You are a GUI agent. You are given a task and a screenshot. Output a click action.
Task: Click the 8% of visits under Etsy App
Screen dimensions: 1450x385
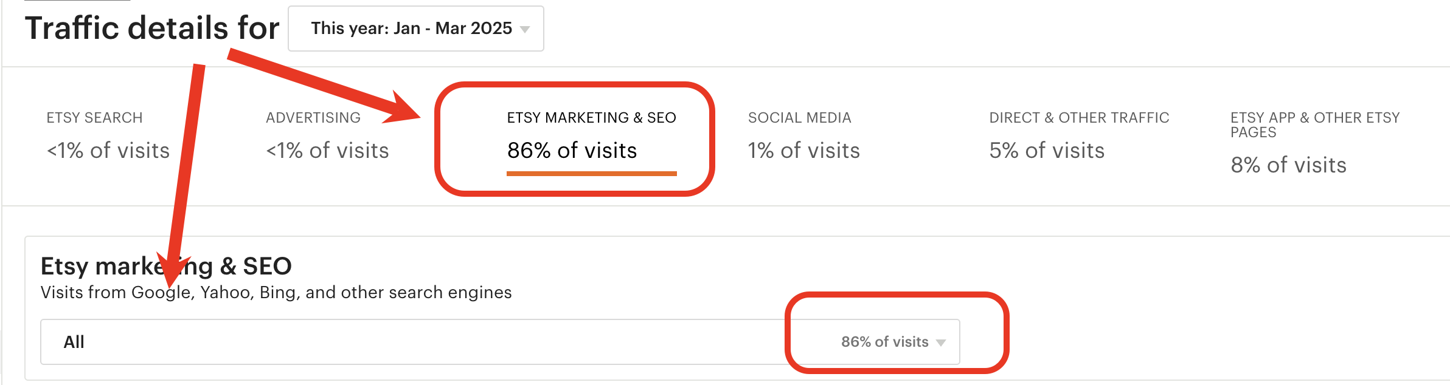click(1288, 165)
